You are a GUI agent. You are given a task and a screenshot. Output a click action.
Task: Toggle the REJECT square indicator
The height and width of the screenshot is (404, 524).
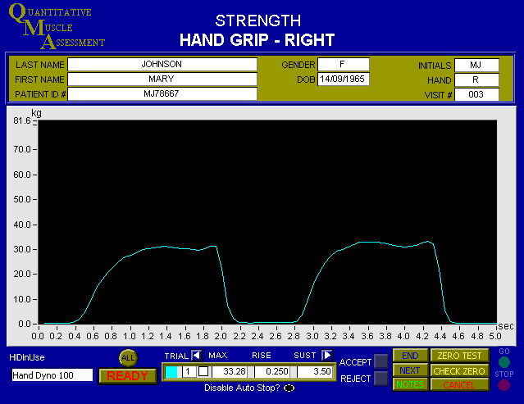point(381,378)
